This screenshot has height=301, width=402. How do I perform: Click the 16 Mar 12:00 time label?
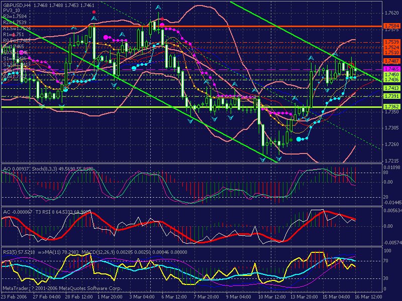368,297
